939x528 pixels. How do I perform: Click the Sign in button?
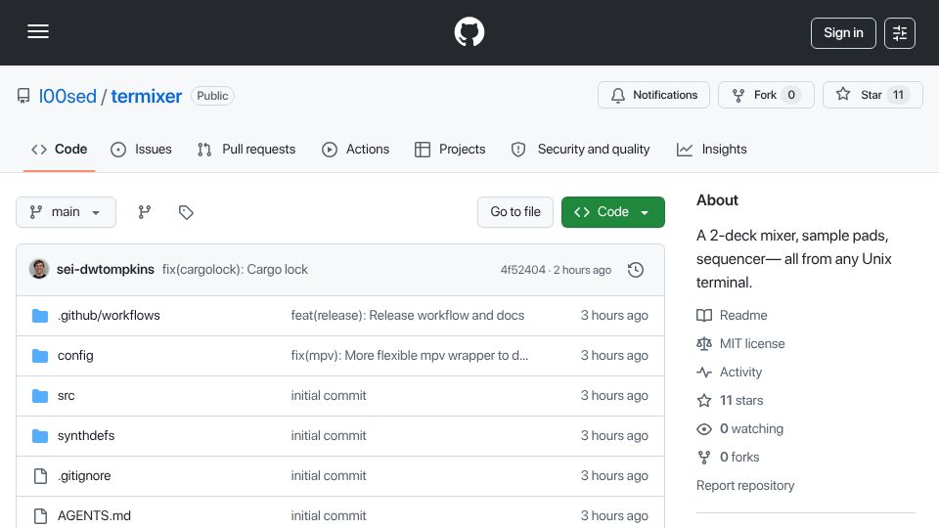point(843,33)
